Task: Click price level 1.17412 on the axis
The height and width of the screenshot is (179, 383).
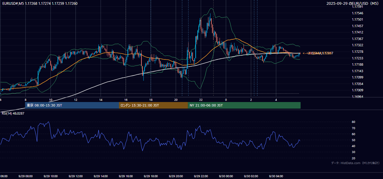Action: pyautogui.click(x=358, y=32)
